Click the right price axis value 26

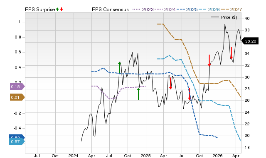click(247, 101)
